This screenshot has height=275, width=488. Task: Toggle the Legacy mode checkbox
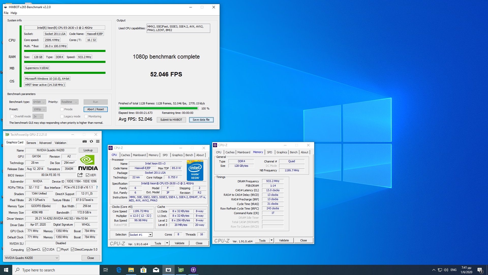[62, 116]
